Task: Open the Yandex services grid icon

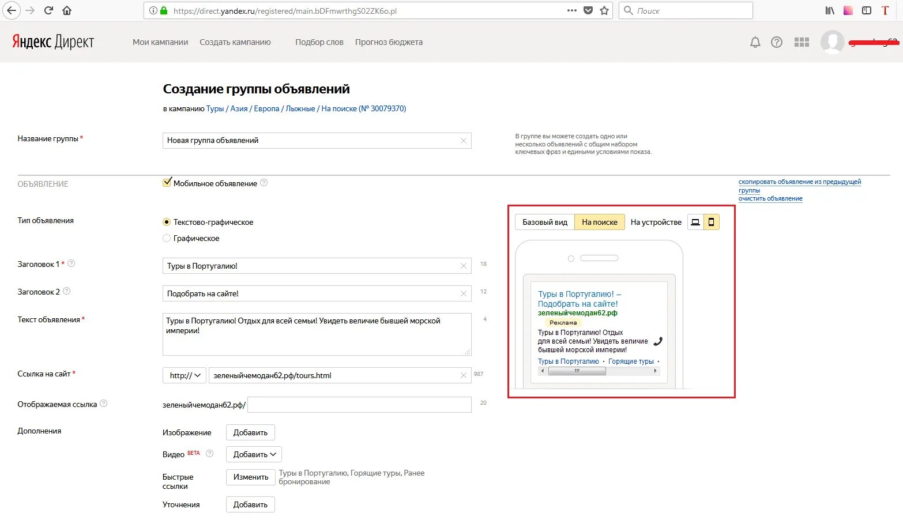Action: (802, 42)
